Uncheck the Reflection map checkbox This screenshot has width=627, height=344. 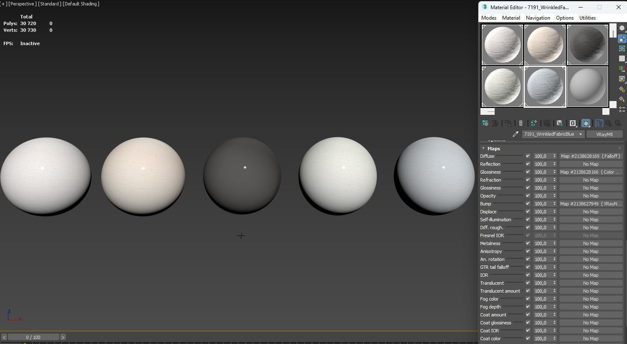tap(528, 164)
